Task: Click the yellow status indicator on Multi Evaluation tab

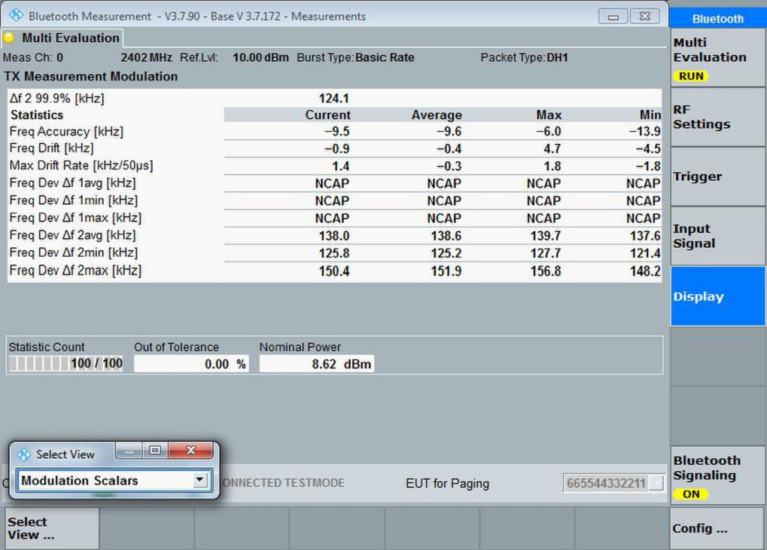Action: point(9,38)
